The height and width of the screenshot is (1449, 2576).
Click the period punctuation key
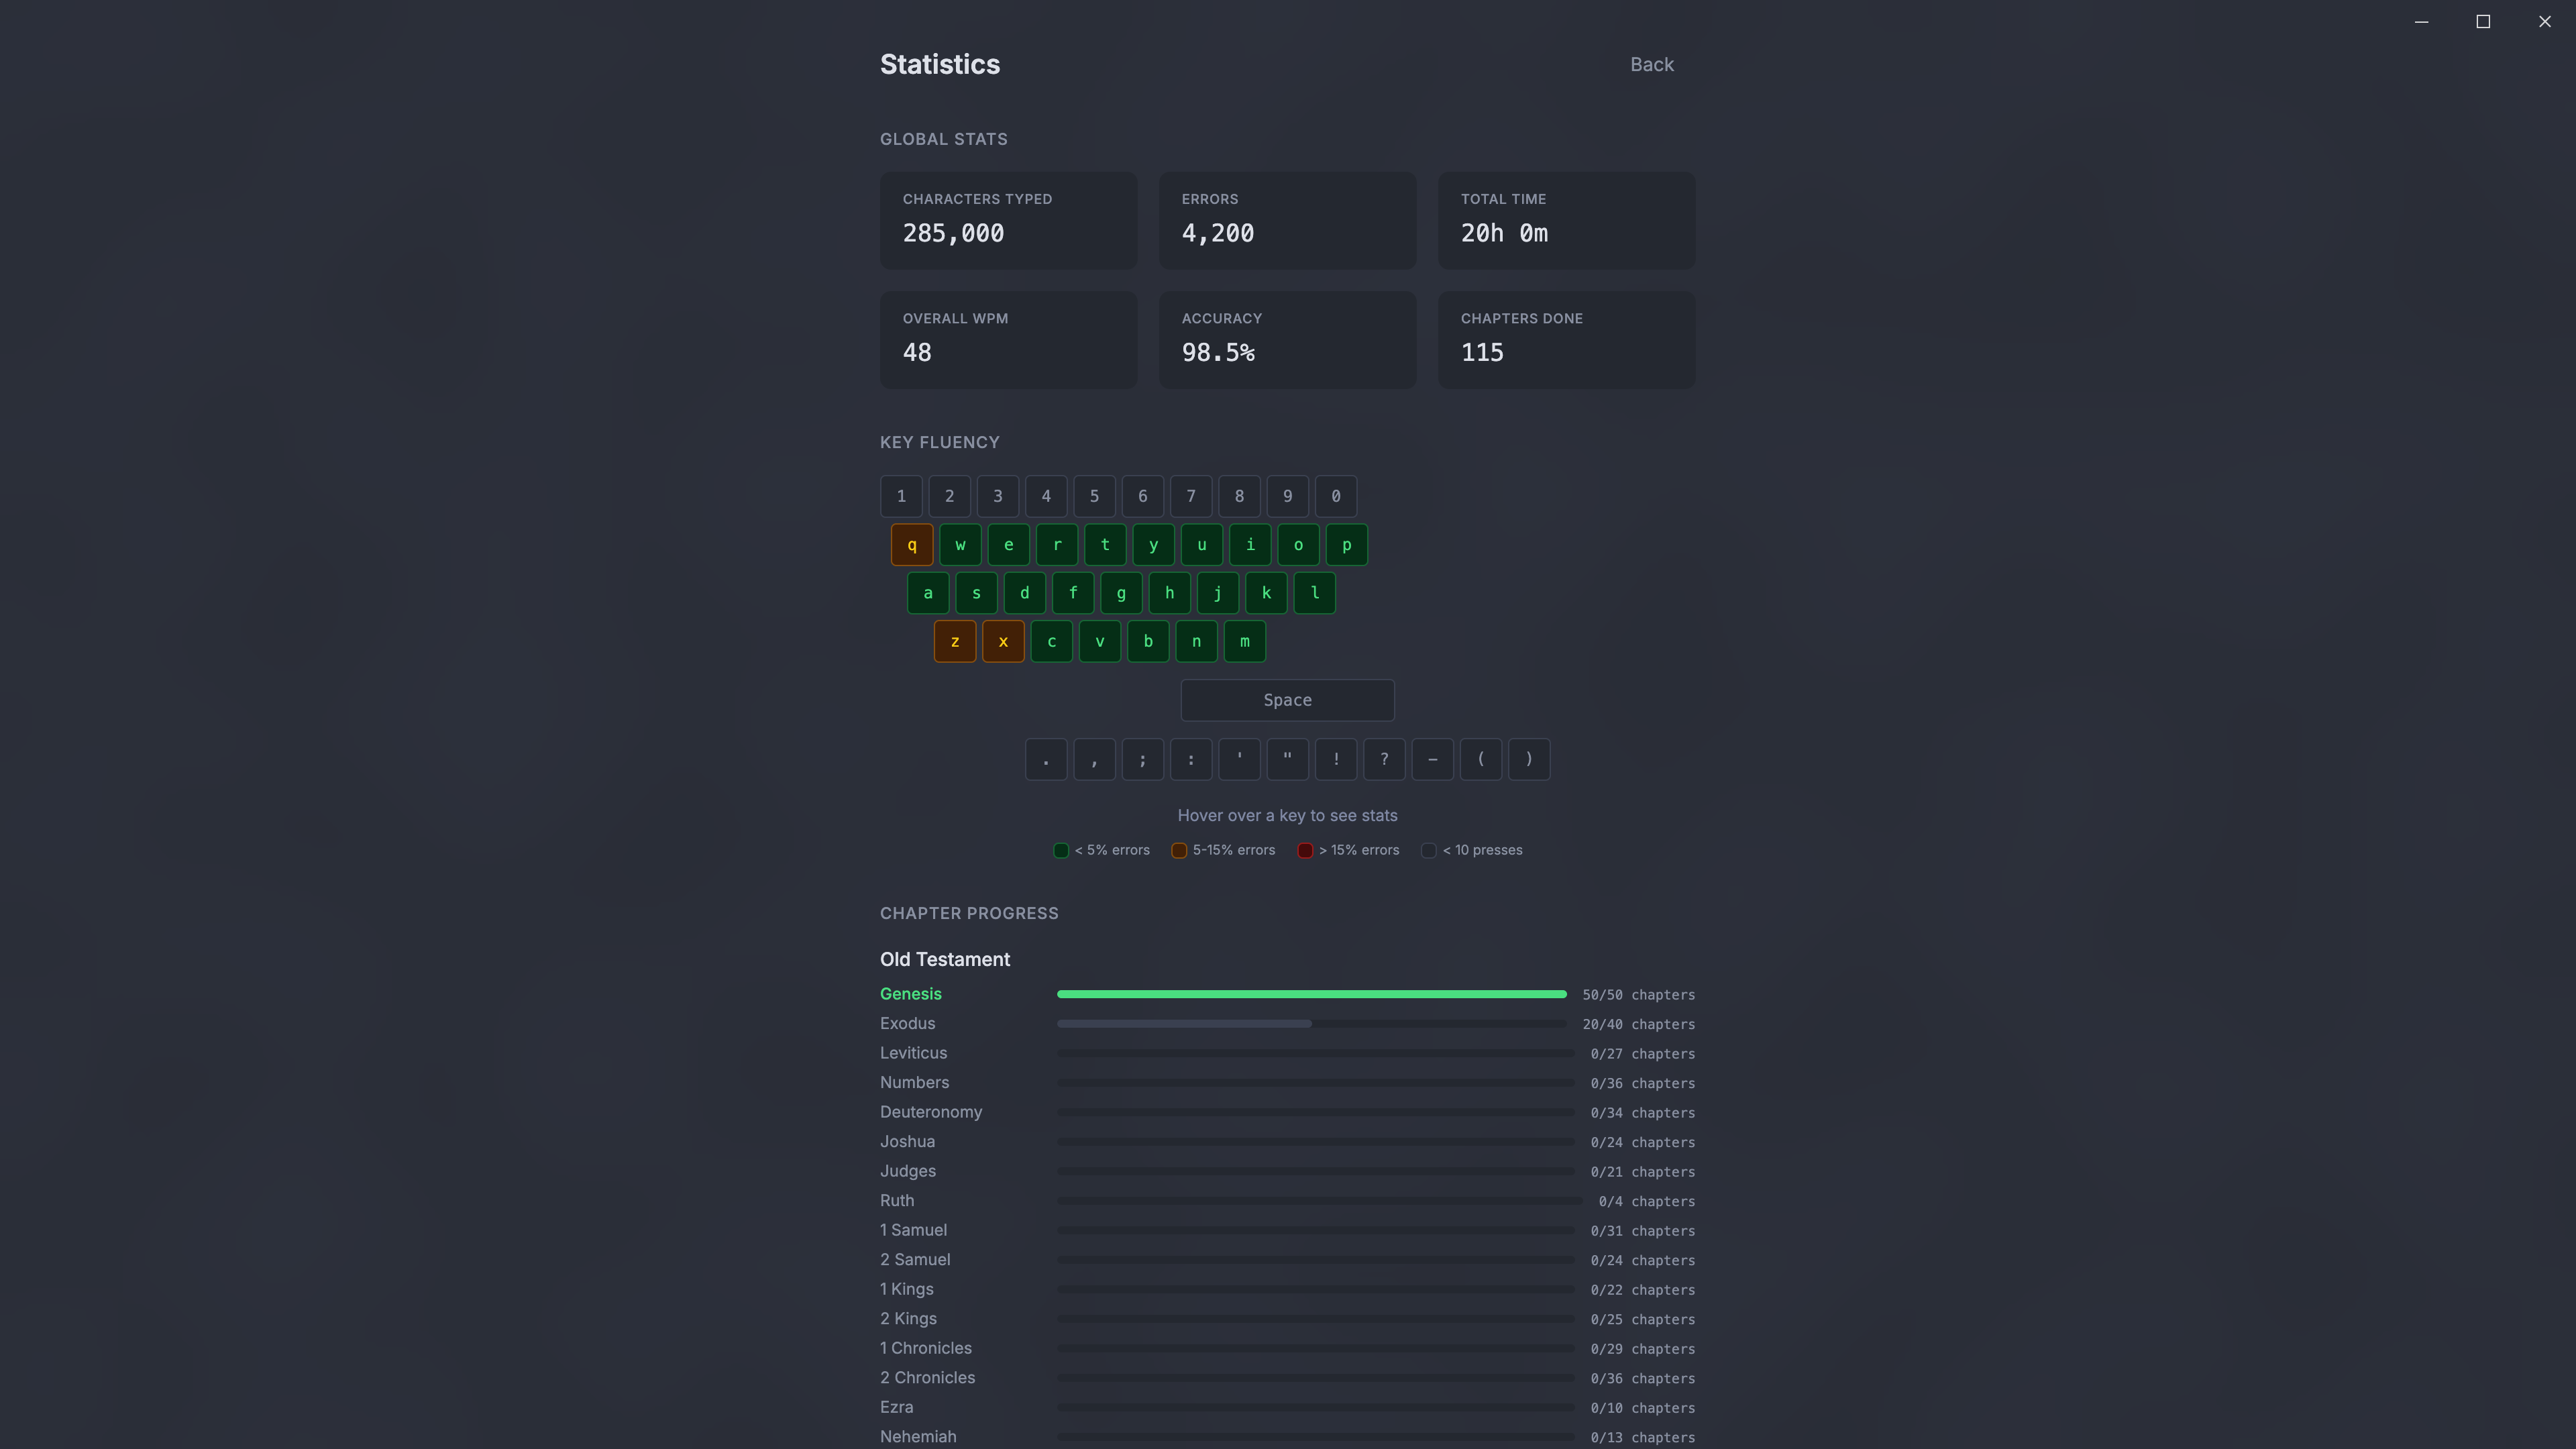click(1046, 759)
